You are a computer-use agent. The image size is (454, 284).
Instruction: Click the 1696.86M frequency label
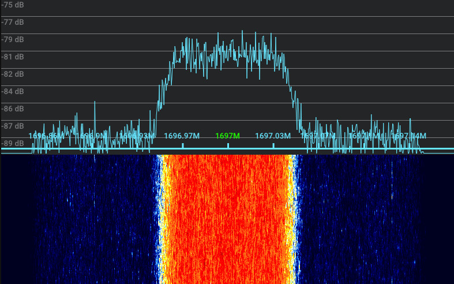click(x=46, y=136)
